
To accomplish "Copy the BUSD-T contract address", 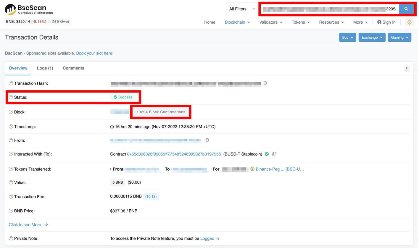I will pos(275,154).
